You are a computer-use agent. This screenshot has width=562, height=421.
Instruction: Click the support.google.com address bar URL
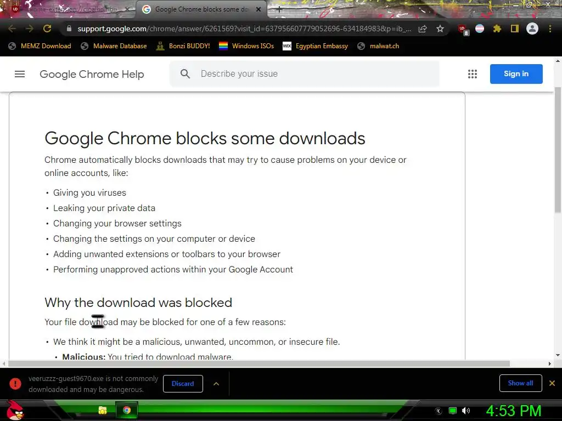coord(244,29)
